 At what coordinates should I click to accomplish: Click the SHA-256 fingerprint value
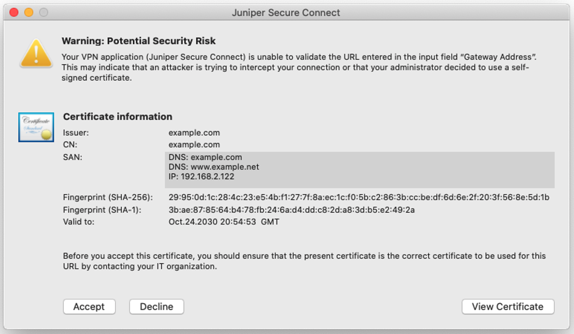pos(359,197)
